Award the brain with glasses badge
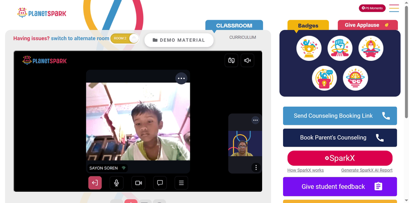The width and height of the screenshot is (409, 203). [x=355, y=78]
